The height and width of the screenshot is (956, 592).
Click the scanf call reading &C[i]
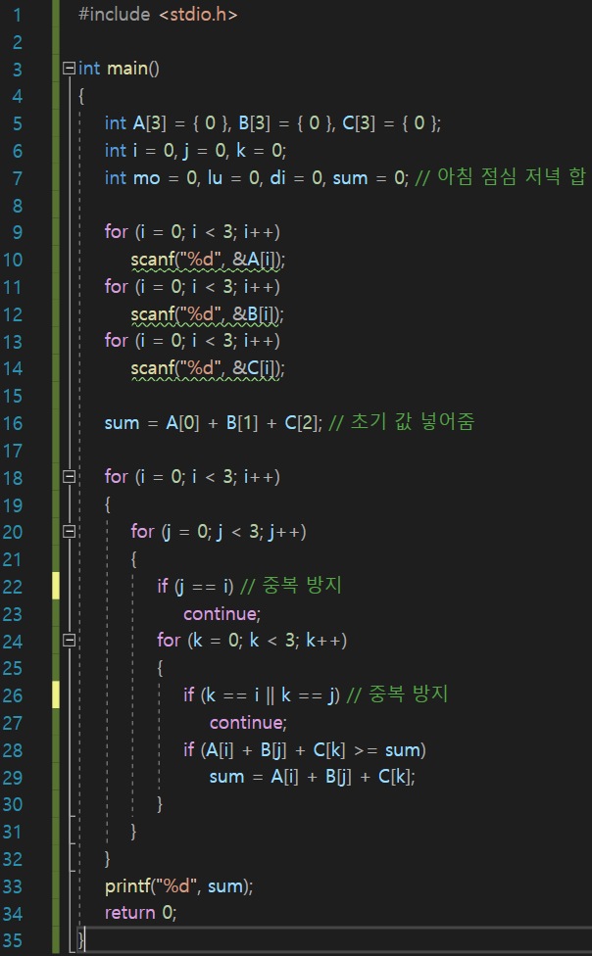(x=208, y=368)
